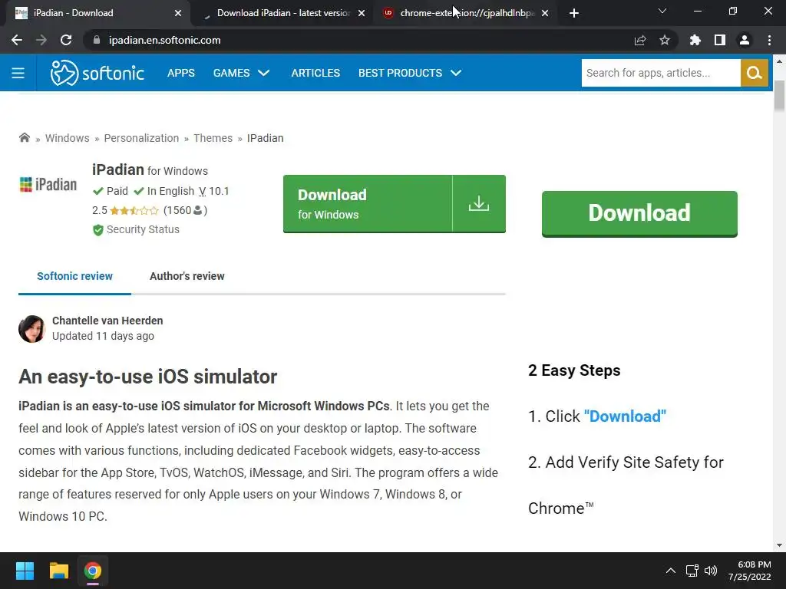The height and width of the screenshot is (589, 786).
Task: Open the volume control in tray
Action: point(711,571)
